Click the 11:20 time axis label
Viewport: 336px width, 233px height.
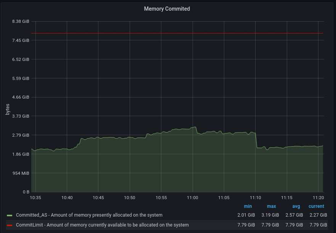point(318,198)
